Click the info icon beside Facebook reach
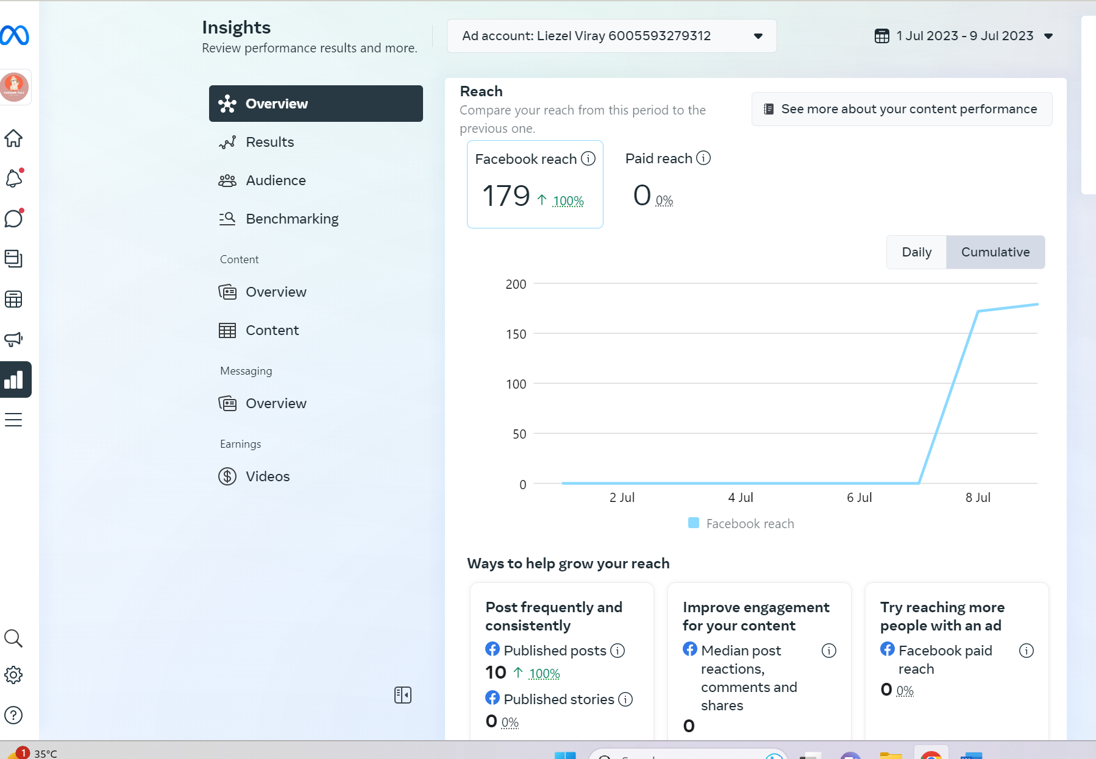 point(588,158)
